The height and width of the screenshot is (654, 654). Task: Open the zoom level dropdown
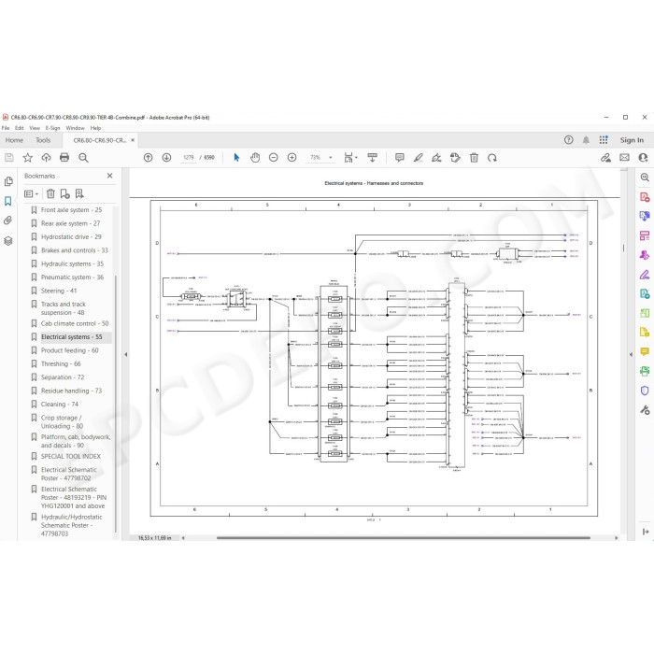[331, 158]
